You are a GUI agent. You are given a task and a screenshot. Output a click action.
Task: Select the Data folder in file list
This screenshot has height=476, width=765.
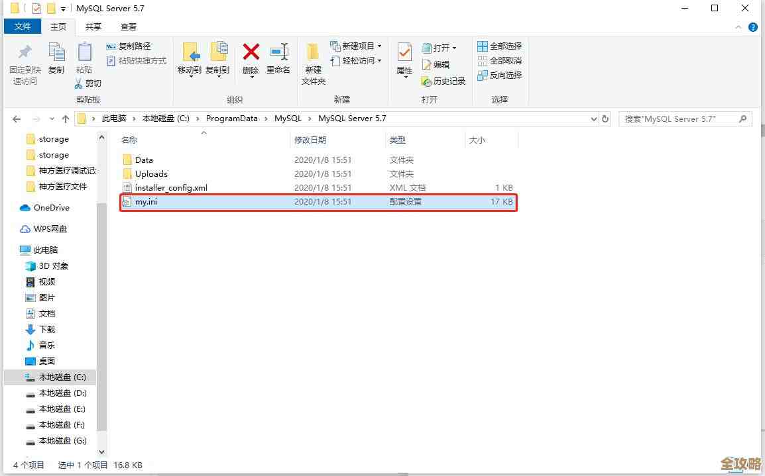click(x=145, y=160)
